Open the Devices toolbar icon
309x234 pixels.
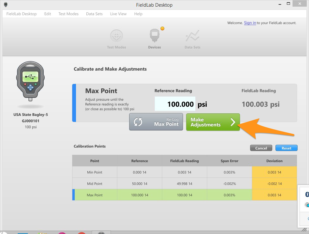click(x=154, y=35)
